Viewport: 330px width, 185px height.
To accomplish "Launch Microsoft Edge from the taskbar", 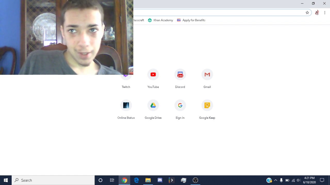I will pos(136,180).
